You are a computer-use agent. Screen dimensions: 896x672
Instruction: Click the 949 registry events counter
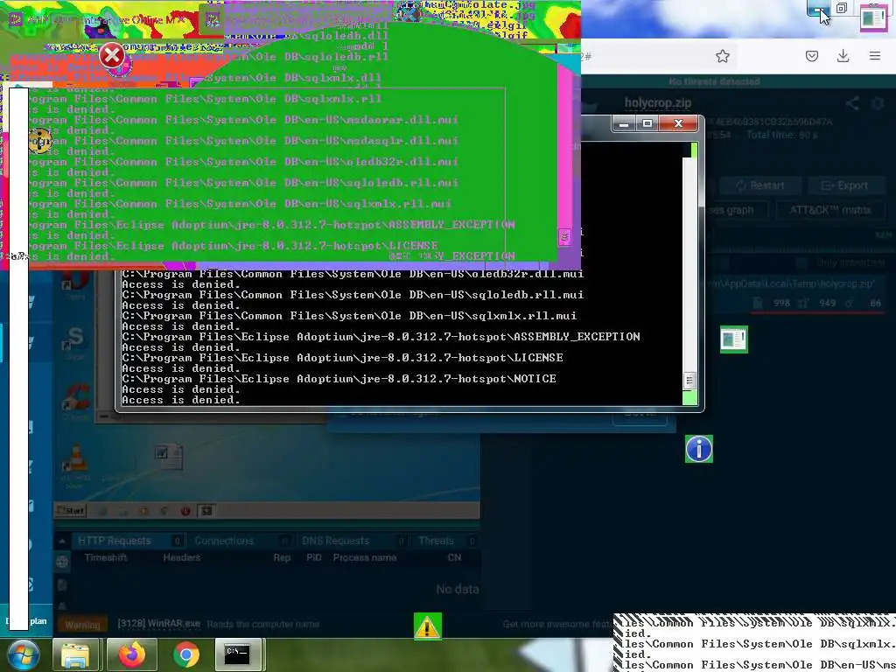click(827, 303)
